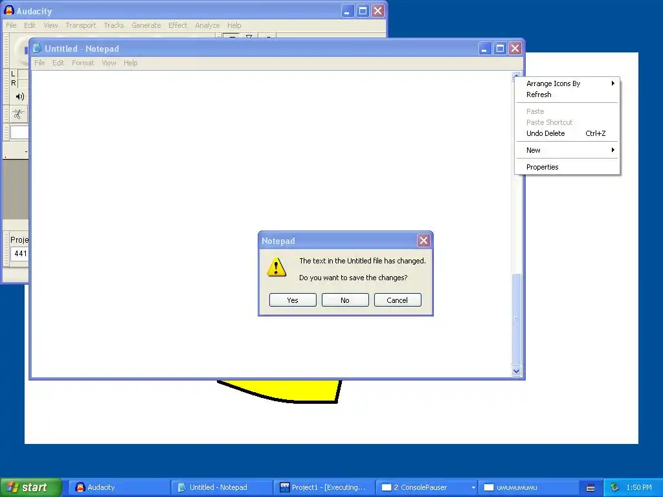
Task: Open Audacity's View menu
Action: (51, 25)
